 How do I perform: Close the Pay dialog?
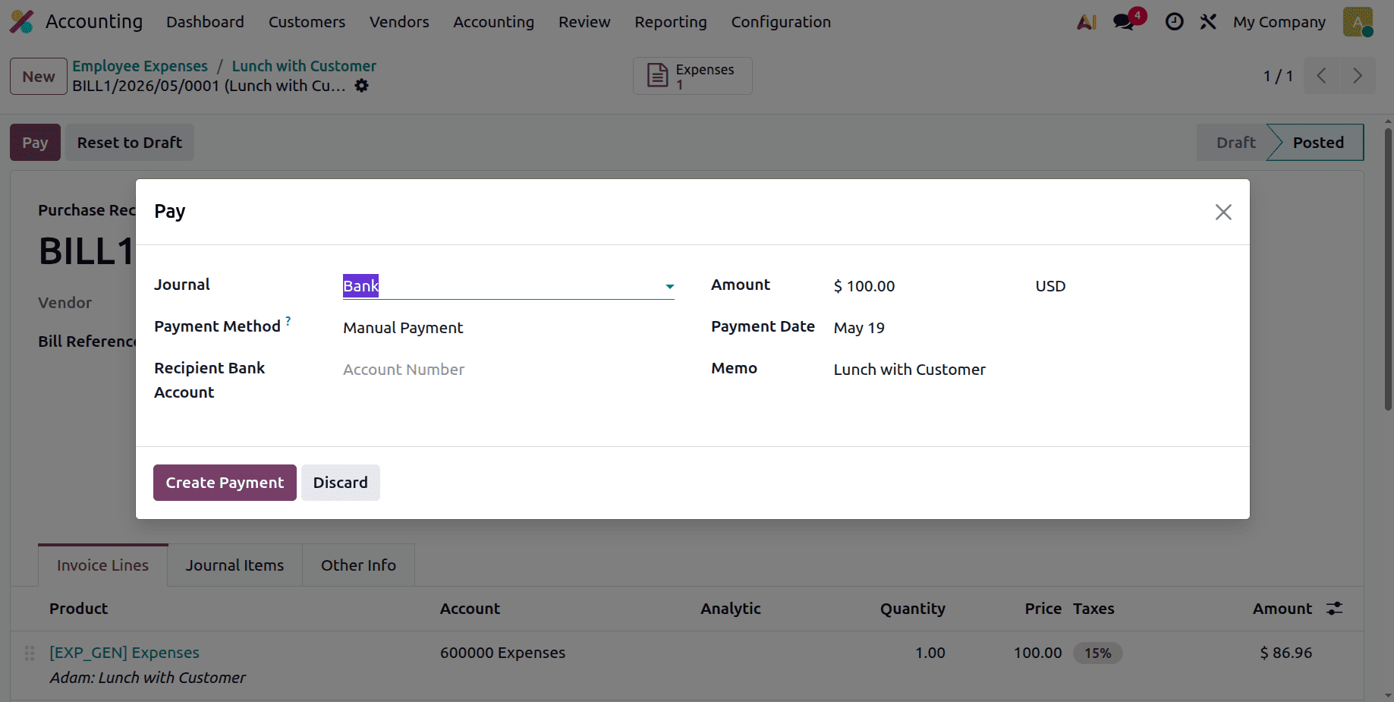click(1223, 212)
